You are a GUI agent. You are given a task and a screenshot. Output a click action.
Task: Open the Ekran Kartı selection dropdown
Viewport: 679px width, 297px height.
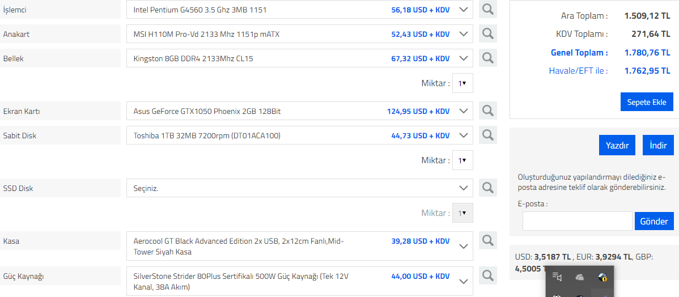[464, 111]
